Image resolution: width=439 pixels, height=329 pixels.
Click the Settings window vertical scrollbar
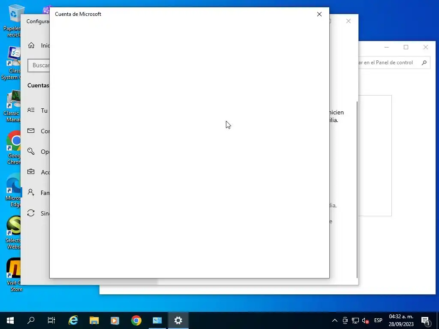tap(357, 190)
